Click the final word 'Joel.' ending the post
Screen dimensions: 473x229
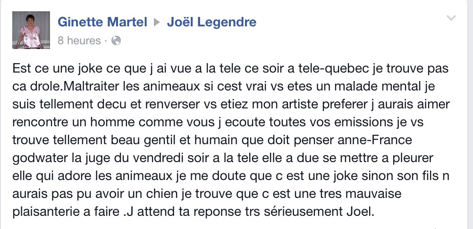coord(359,212)
